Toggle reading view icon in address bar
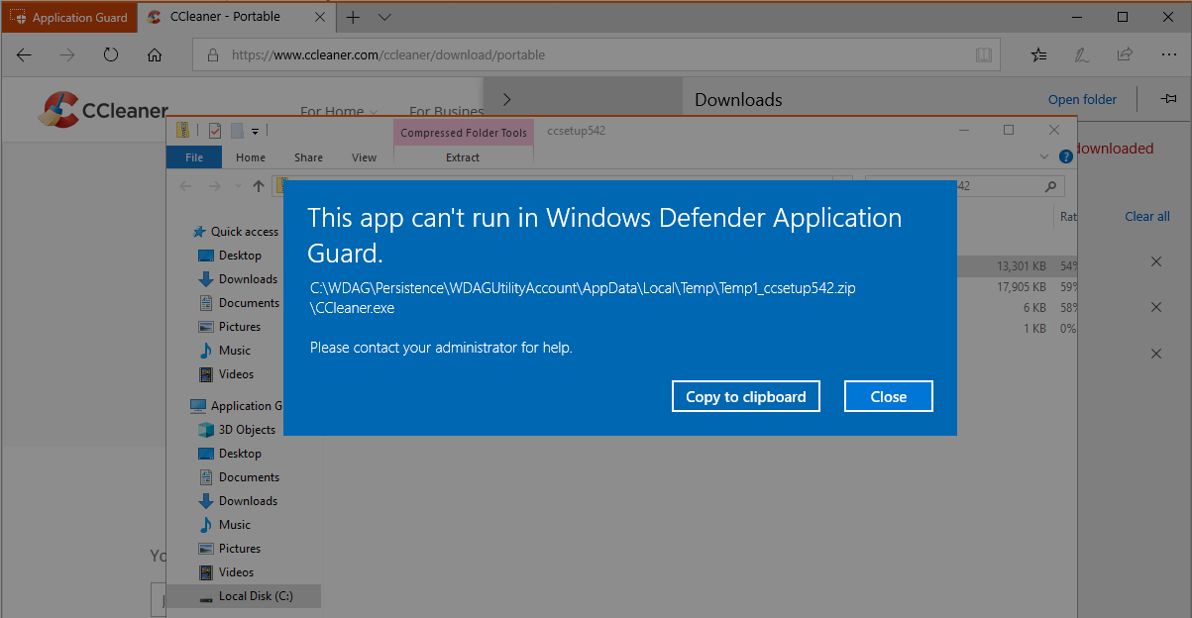Viewport: 1192px width, 618px height. 982,55
